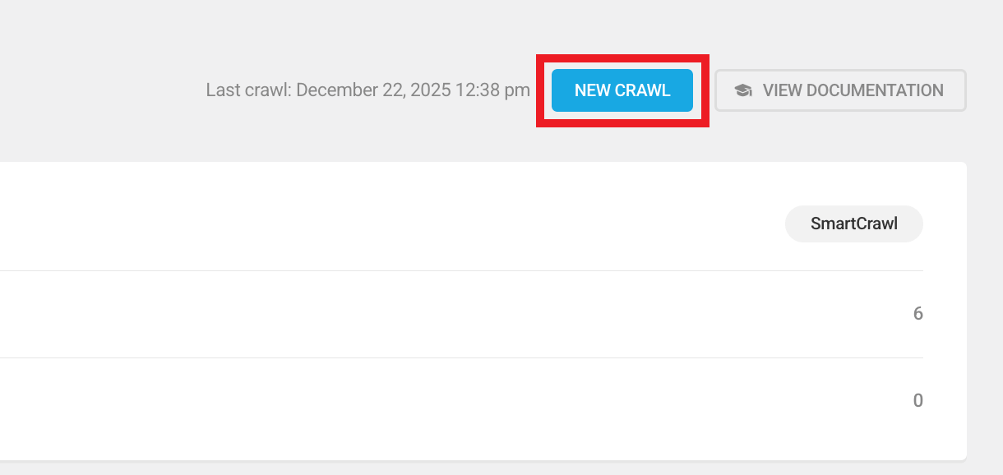The width and height of the screenshot is (1003, 475).
Task: Click the SmartCrawl column header
Action: (853, 223)
